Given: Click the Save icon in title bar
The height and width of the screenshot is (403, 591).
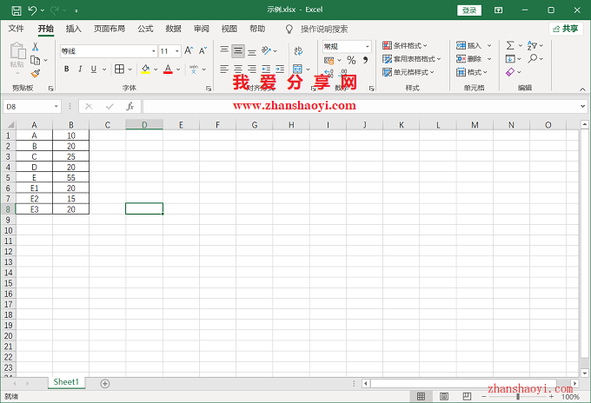Looking at the screenshot, I should [17, 10].
